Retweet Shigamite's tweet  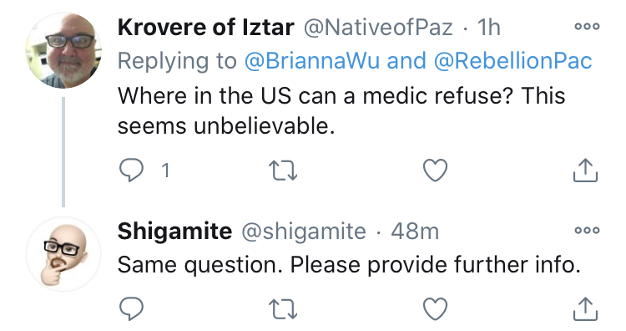(x=283, y=309)
